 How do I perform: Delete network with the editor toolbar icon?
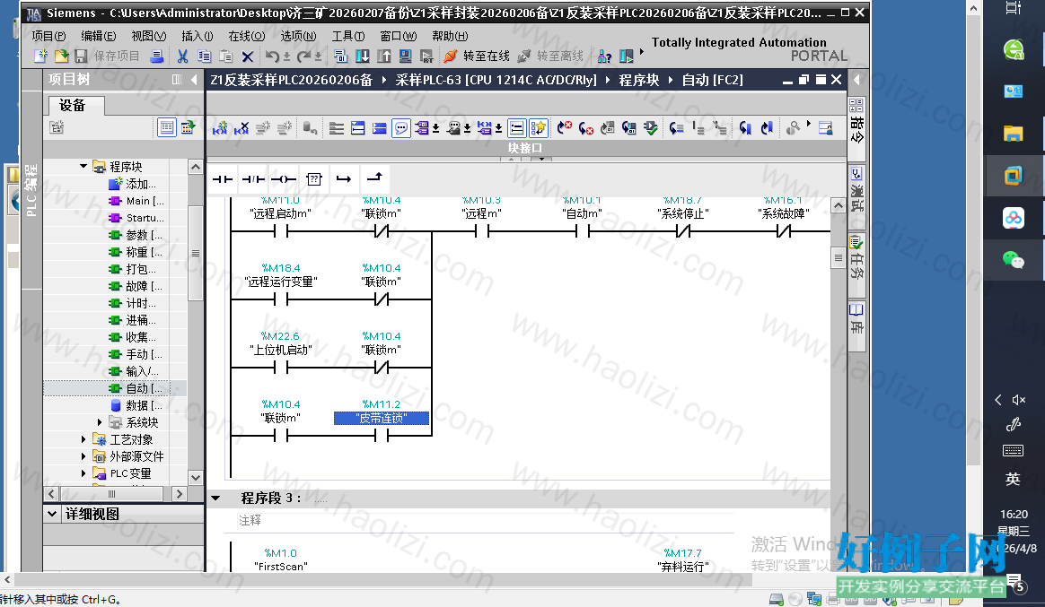tap(241, 128)
